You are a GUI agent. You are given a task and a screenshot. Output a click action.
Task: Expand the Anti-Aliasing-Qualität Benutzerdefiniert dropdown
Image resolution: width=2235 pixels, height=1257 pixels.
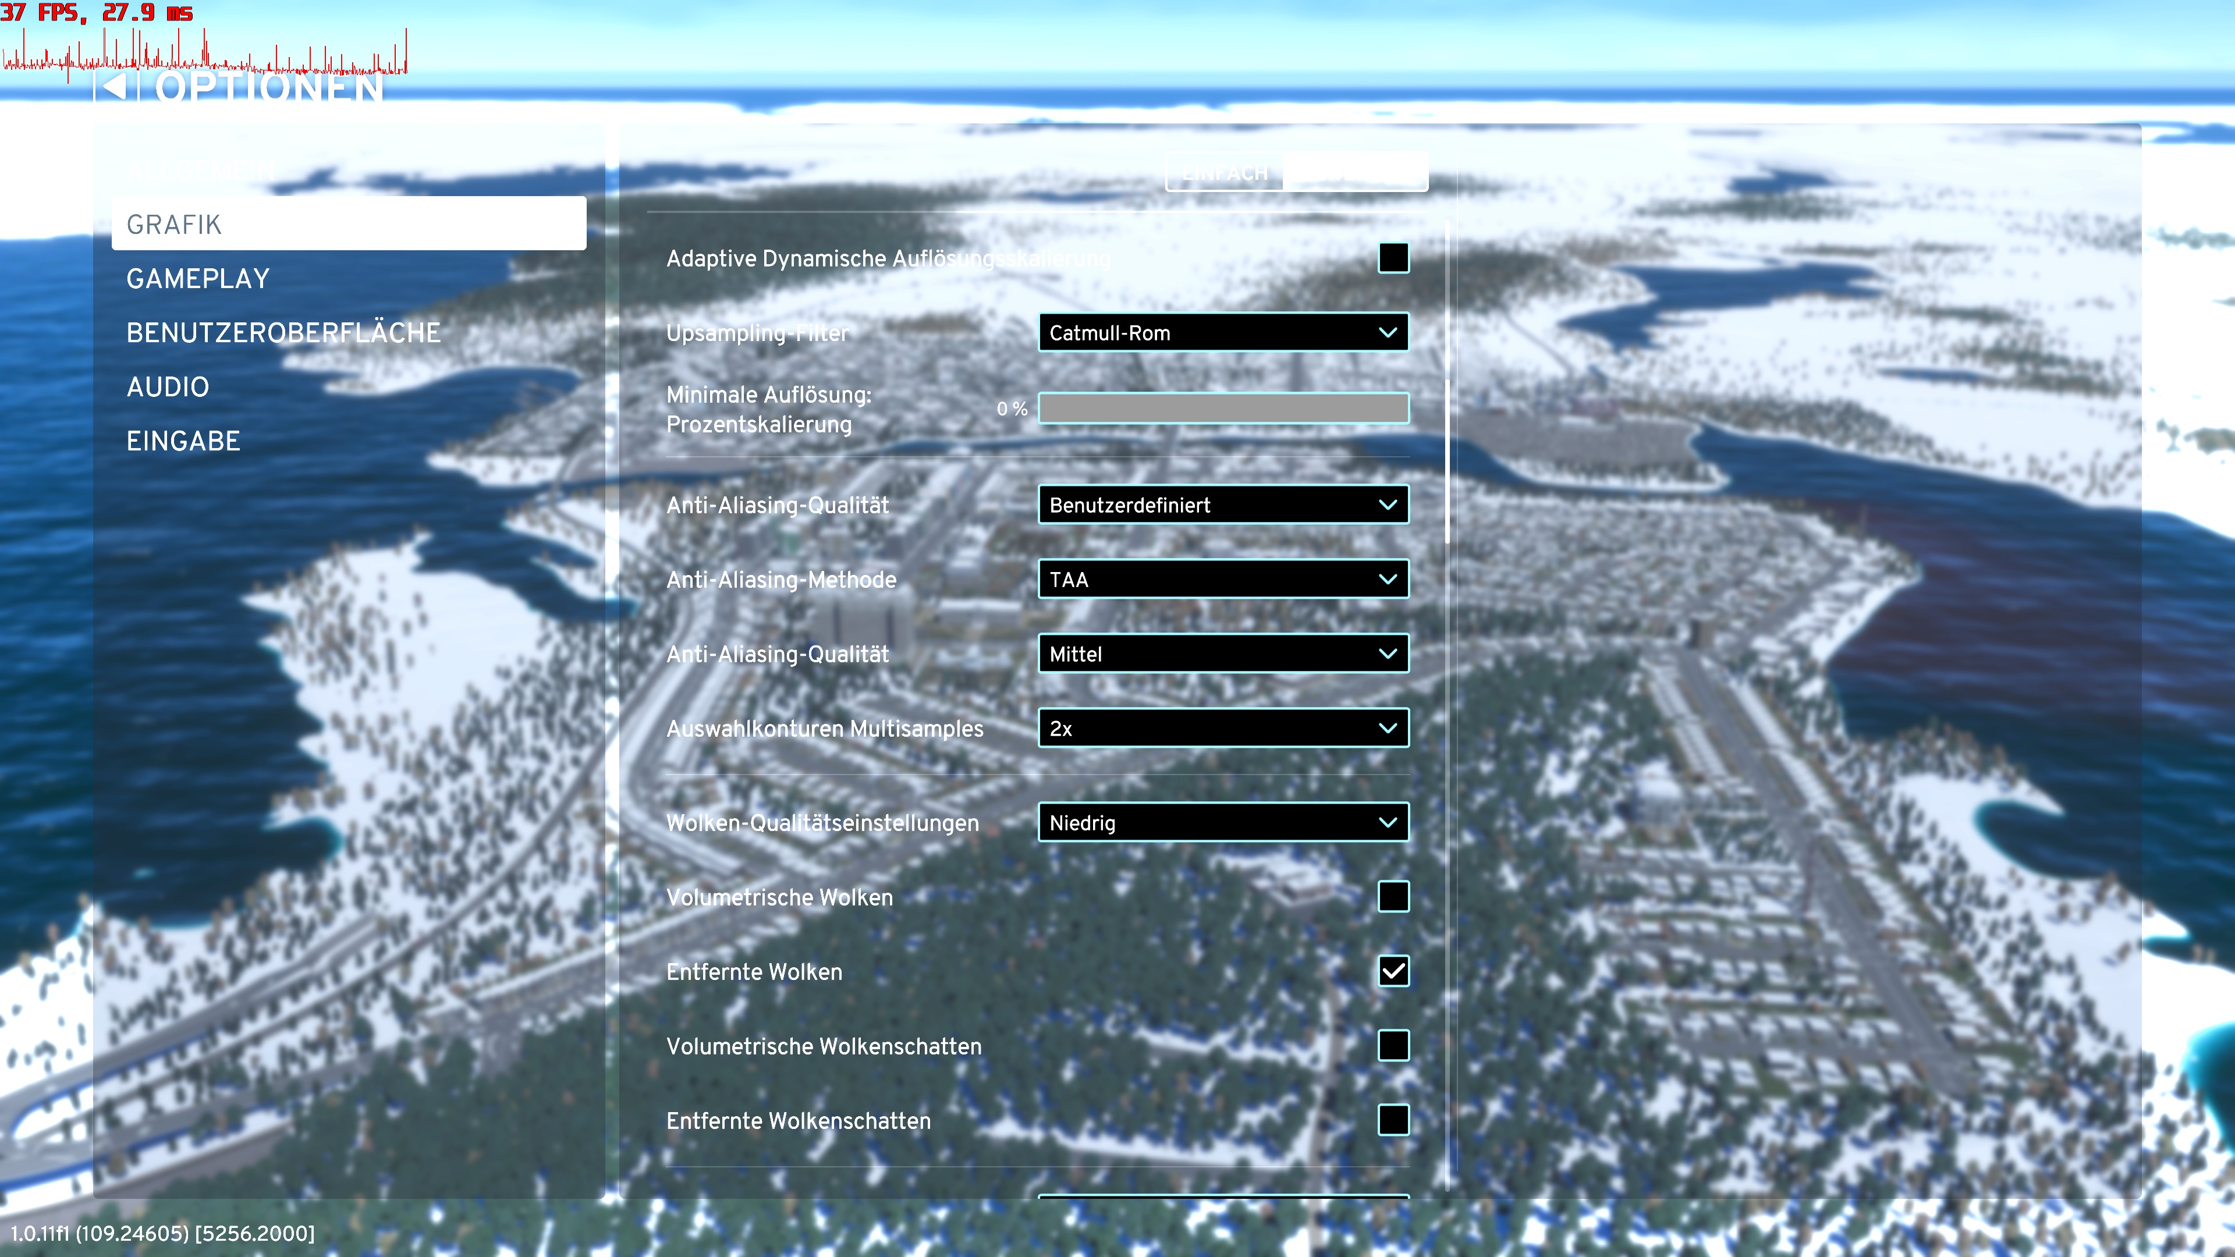point(1222,504)
